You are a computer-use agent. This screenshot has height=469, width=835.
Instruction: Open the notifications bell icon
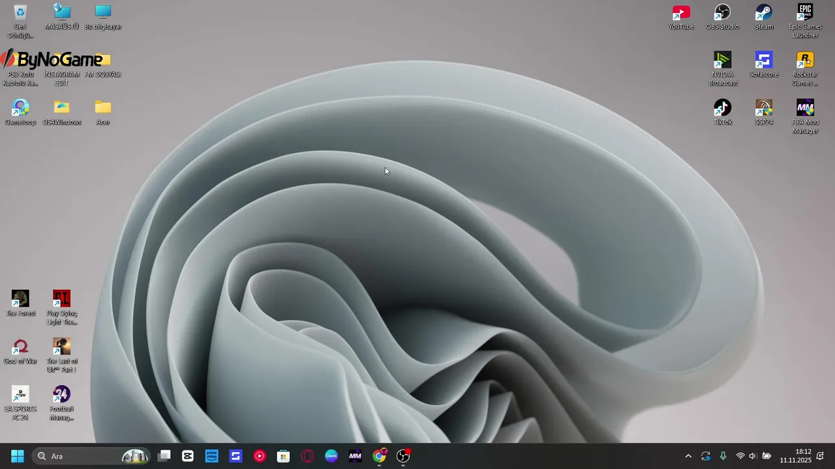click(820, 456)
